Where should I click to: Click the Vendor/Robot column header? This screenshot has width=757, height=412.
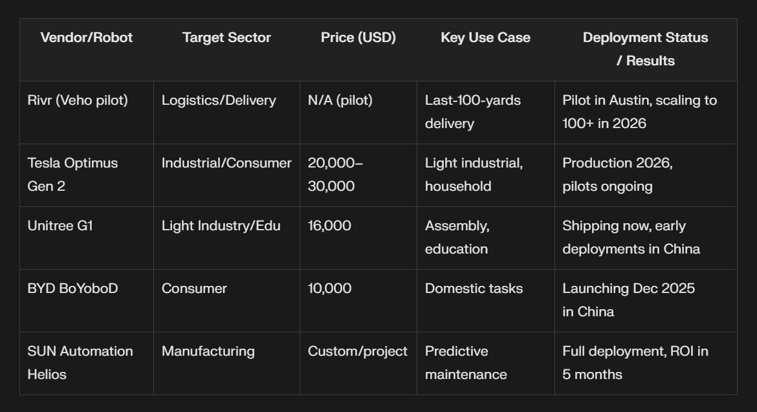[x=87, y=38]
